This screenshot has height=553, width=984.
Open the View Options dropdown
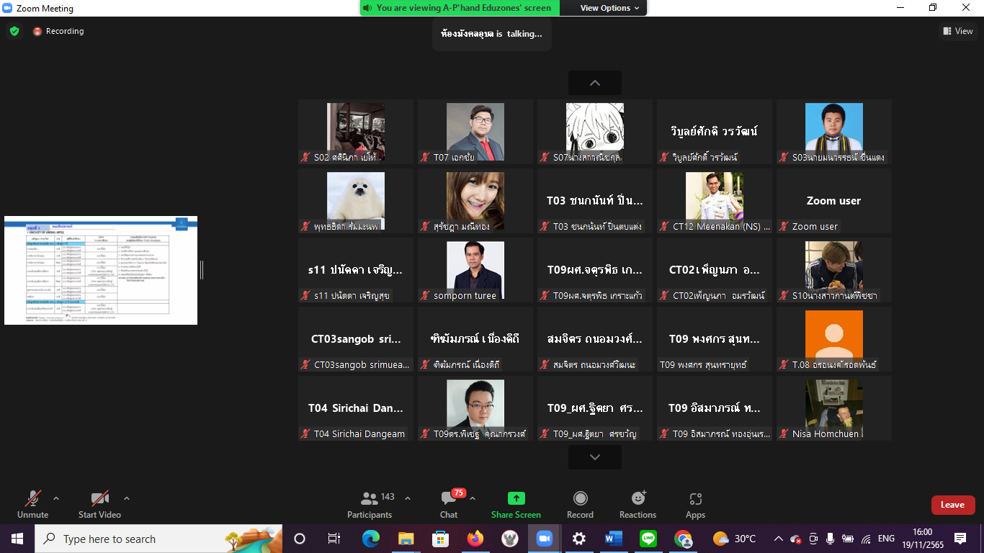point(609,8)
